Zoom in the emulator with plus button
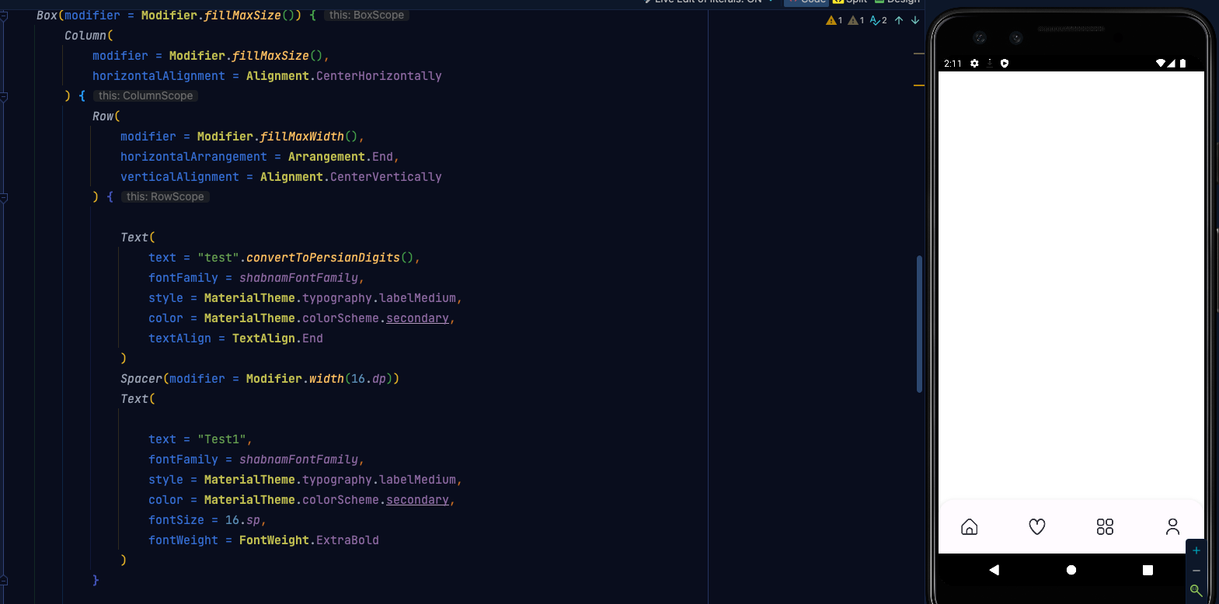This screenshot has height=604, width=1219. [1196, 550]
